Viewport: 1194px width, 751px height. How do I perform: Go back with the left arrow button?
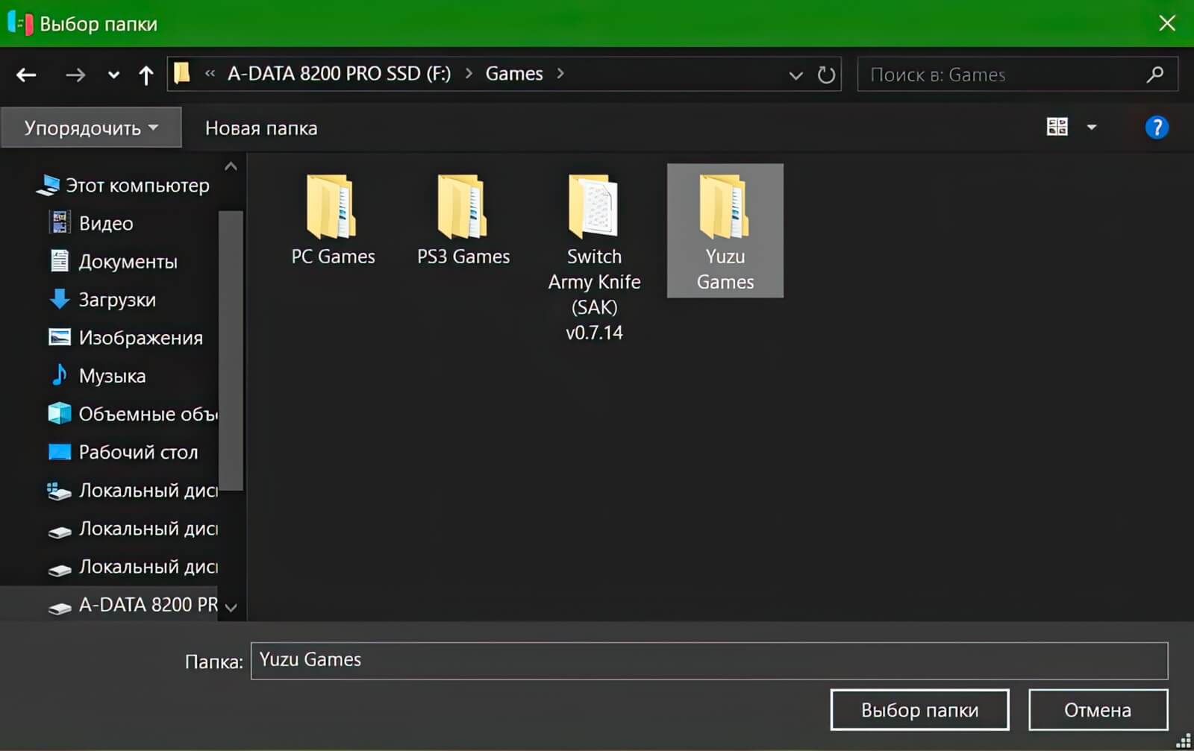click(26, 75)
